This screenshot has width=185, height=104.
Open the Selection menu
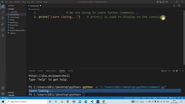pyautogui.click(x=17, y=2)
